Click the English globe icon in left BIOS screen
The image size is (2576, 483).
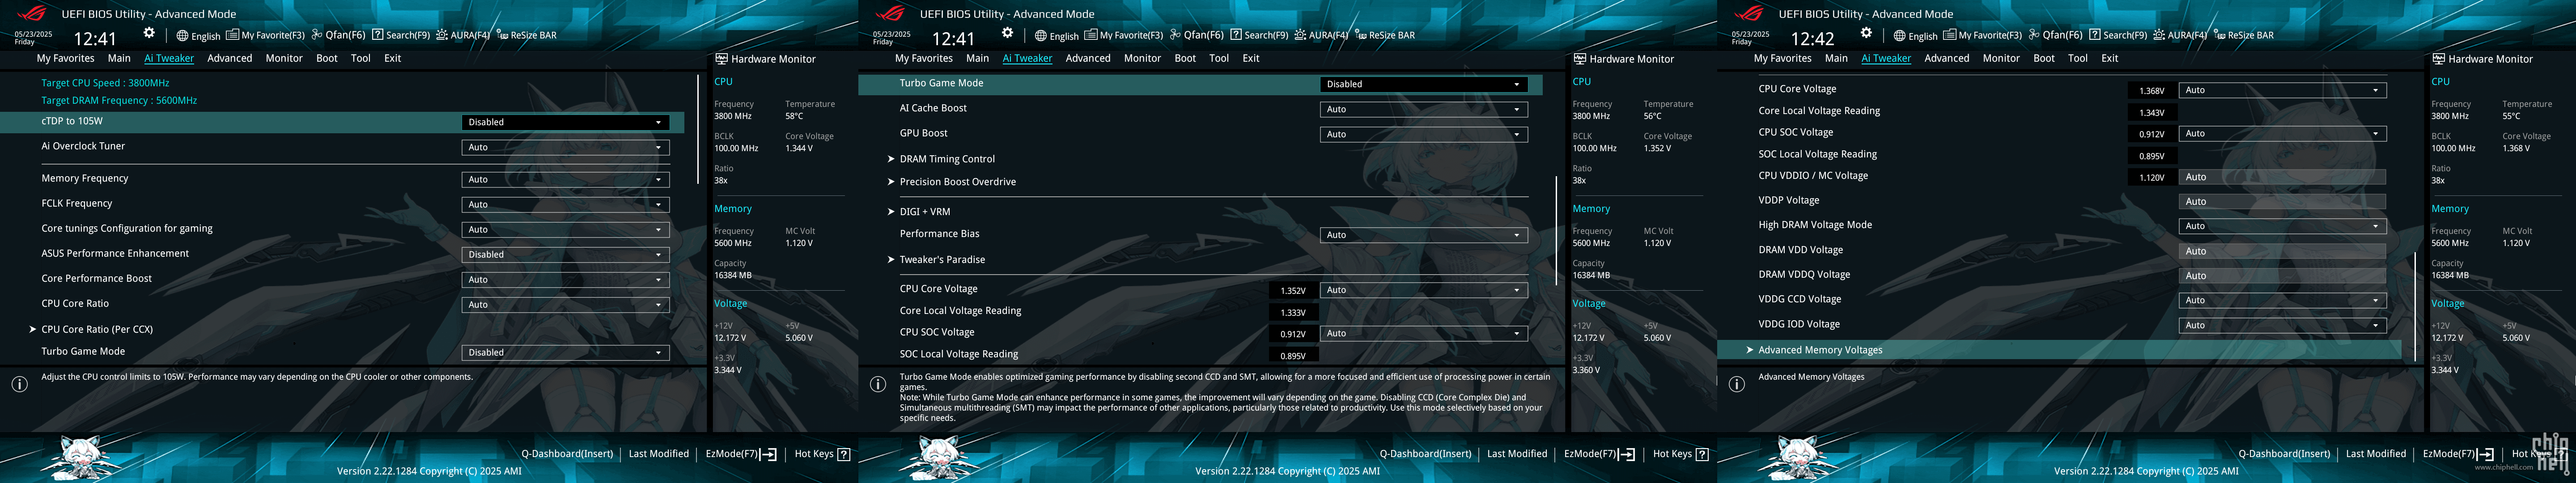(183, 35)
